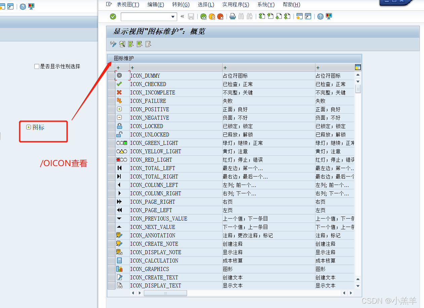Toggle between display and change mode

pyautogui.click(x=113, y=44)
